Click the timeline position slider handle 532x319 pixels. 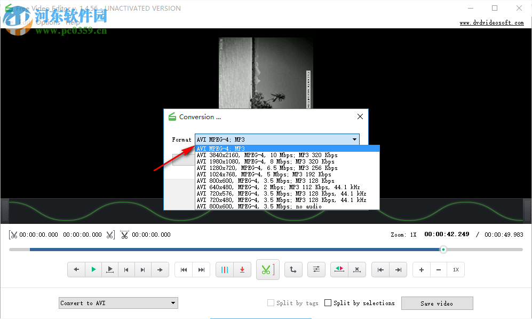click(x=443, y=249)
